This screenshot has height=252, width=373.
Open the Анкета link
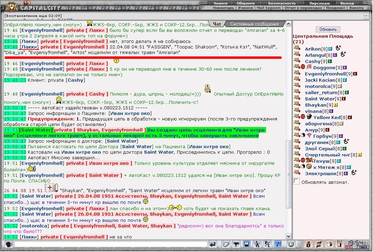356,8
